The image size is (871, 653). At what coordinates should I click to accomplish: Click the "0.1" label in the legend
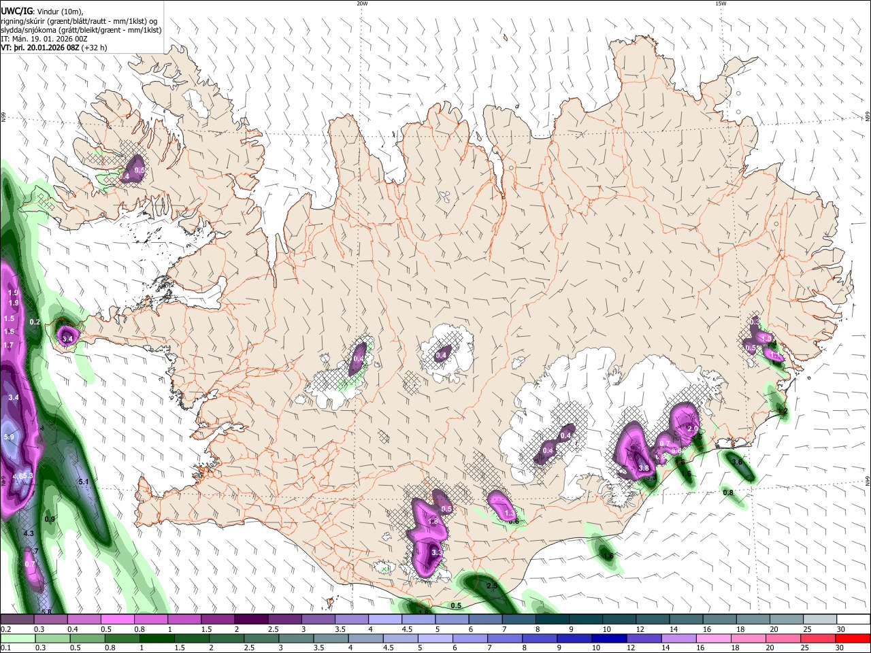pos(5,648)
